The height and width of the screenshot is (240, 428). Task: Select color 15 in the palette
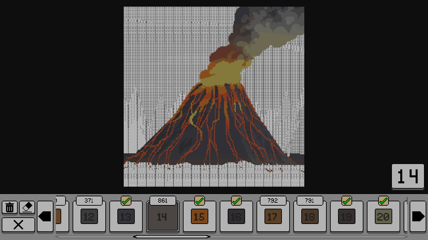pyautogui.click(x=199, y=217)
